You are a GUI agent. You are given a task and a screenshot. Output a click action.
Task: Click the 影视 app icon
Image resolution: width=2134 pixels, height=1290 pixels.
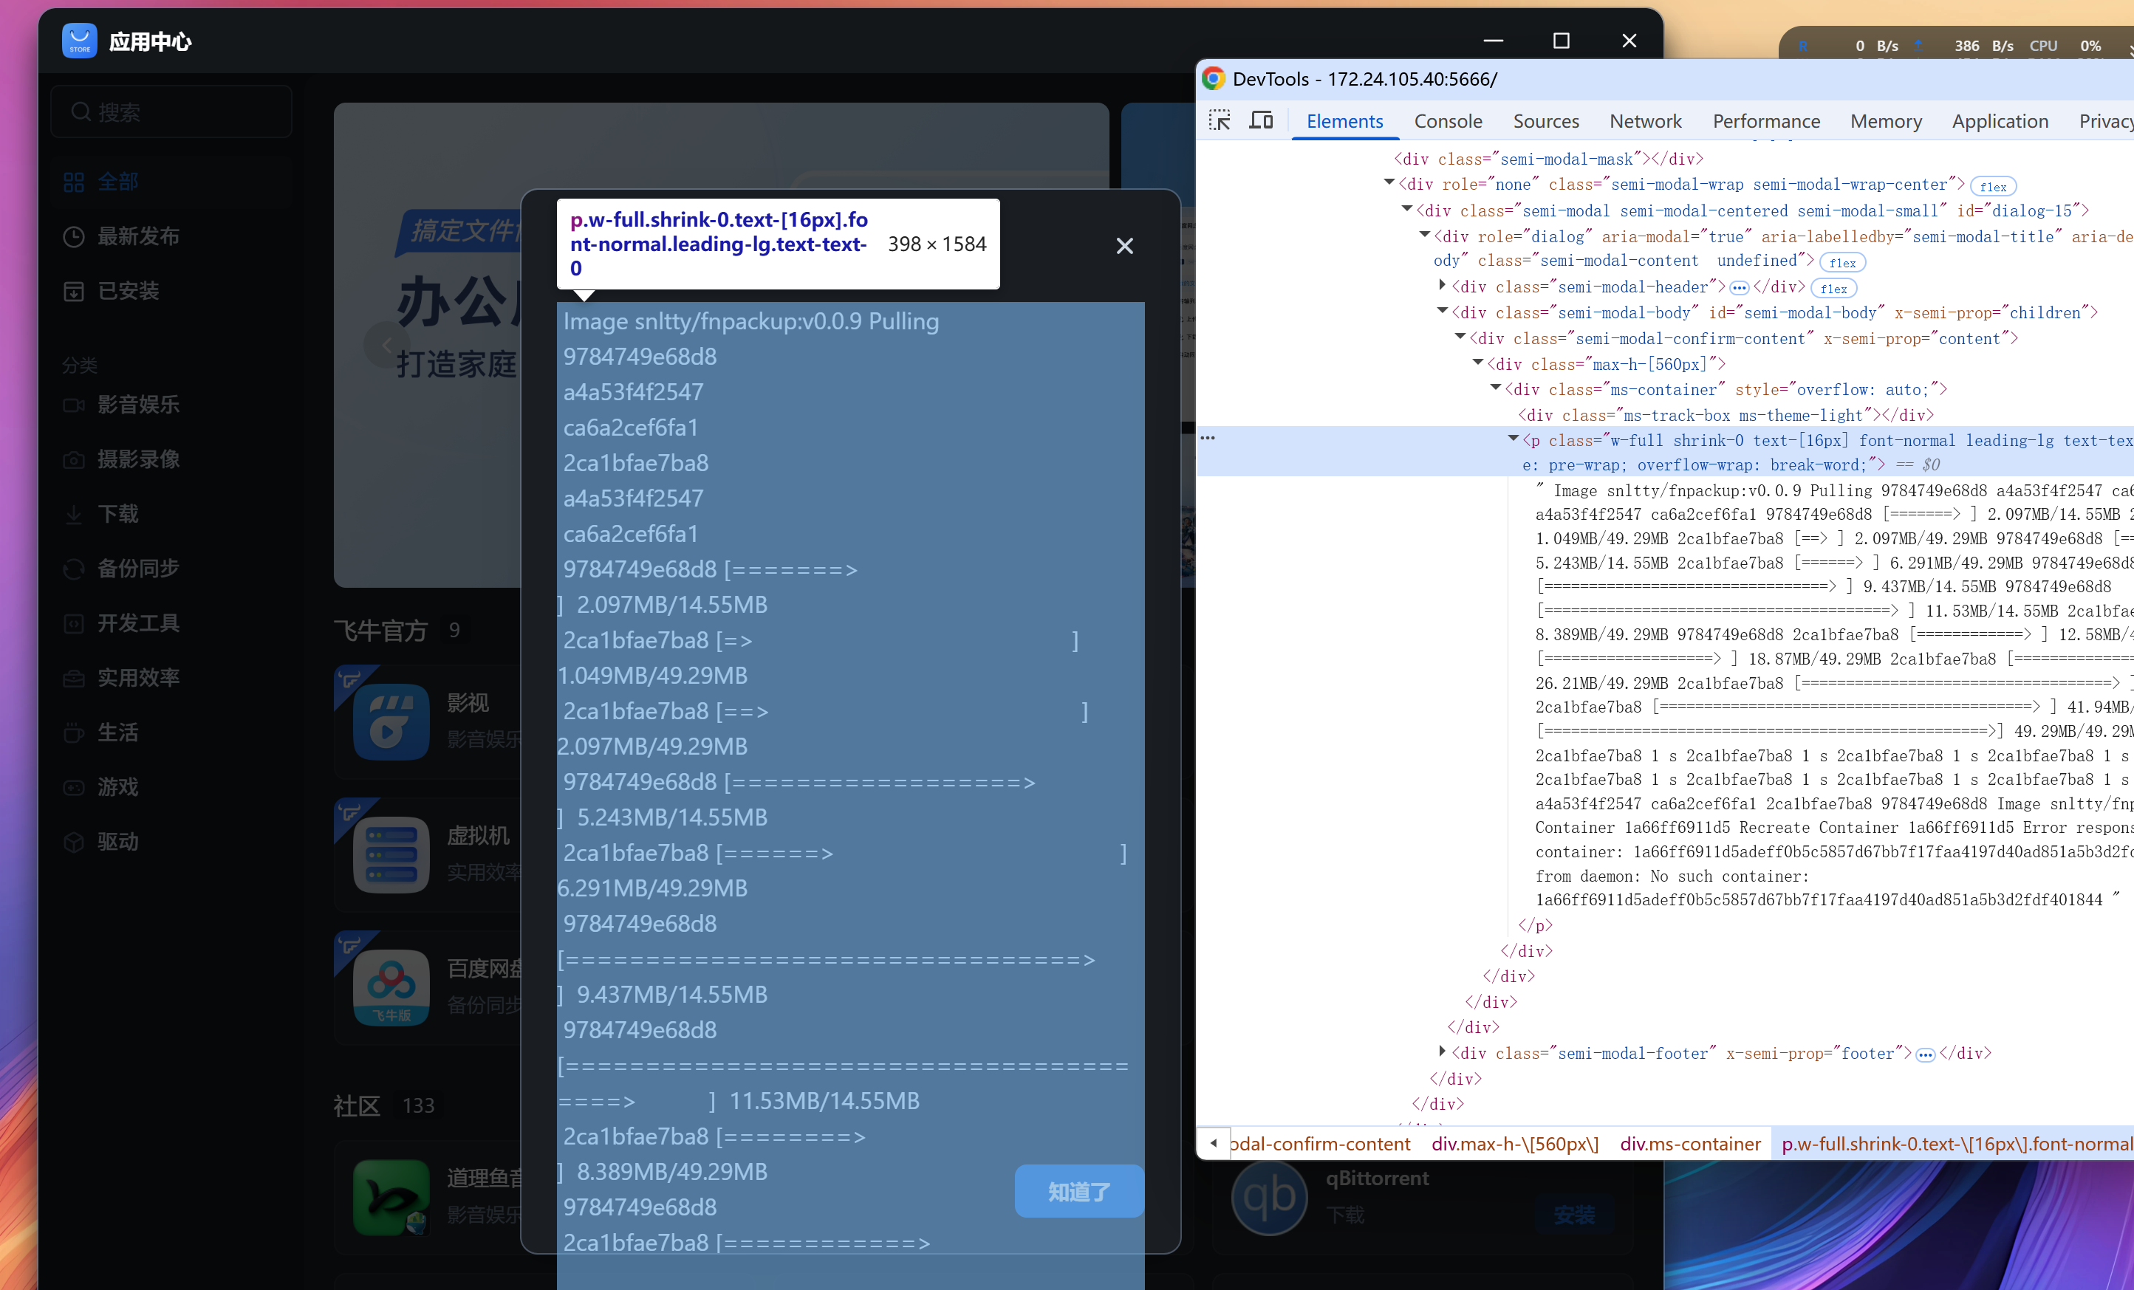click(391, 721)
